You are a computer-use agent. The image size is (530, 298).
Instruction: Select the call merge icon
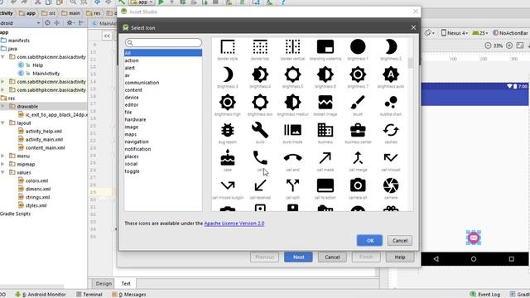tap(358, 158)
